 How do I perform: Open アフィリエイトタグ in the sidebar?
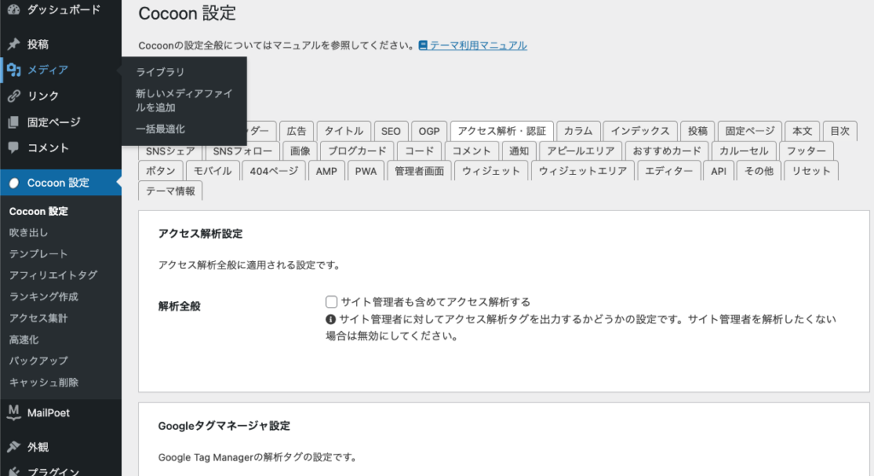tap(54, 275)
